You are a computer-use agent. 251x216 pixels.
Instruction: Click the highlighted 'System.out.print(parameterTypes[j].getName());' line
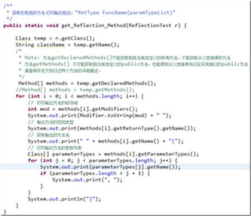pos(110,167)
